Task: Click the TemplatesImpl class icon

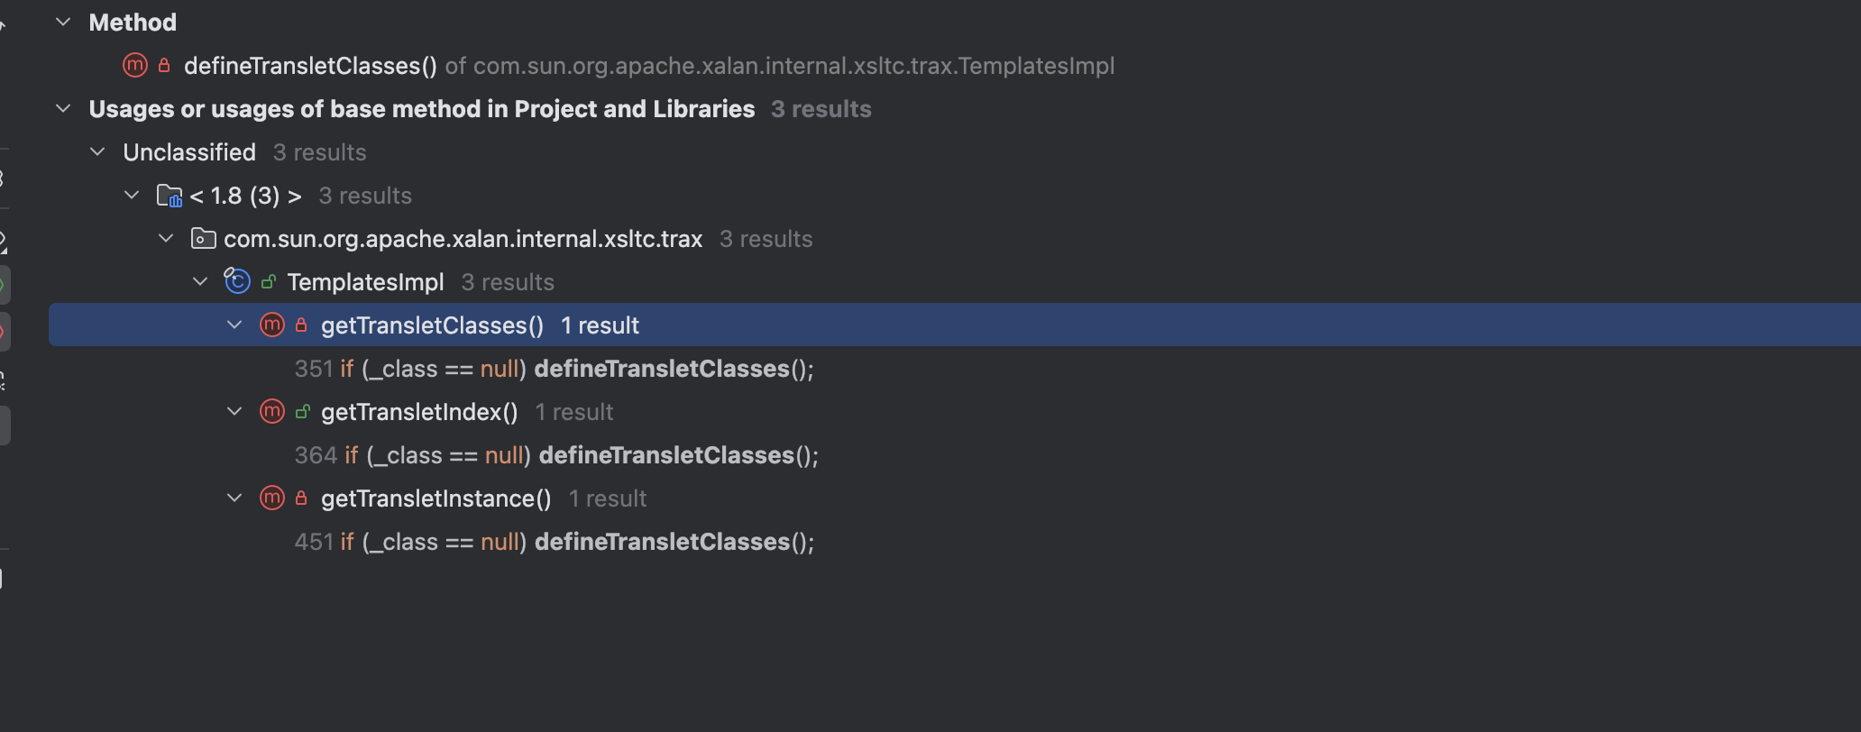Action: [x=237, y=281]
